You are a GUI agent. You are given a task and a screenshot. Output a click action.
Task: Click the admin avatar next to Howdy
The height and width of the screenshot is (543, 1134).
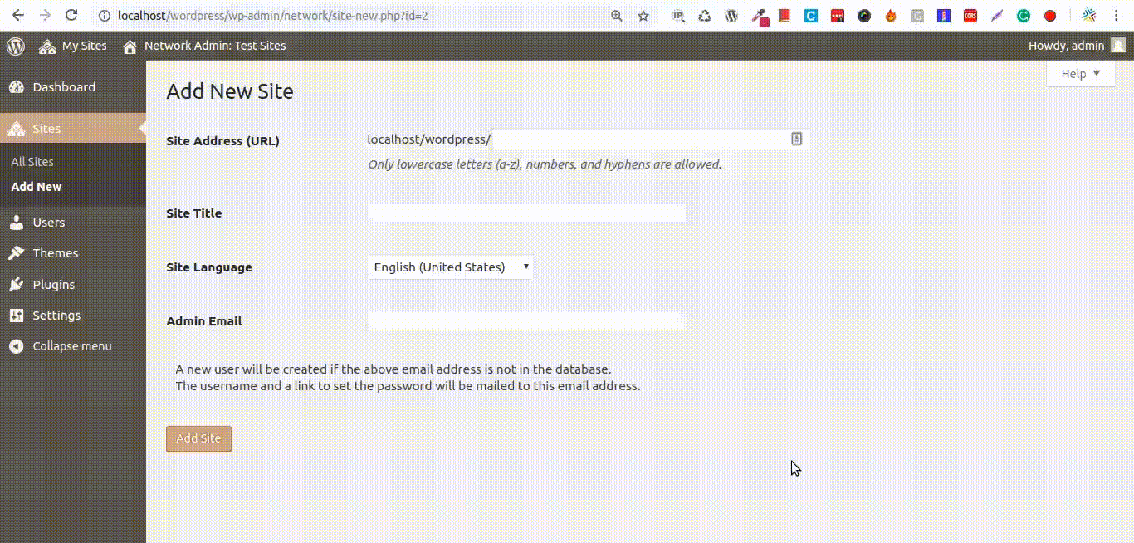[x=1118, y=46]
